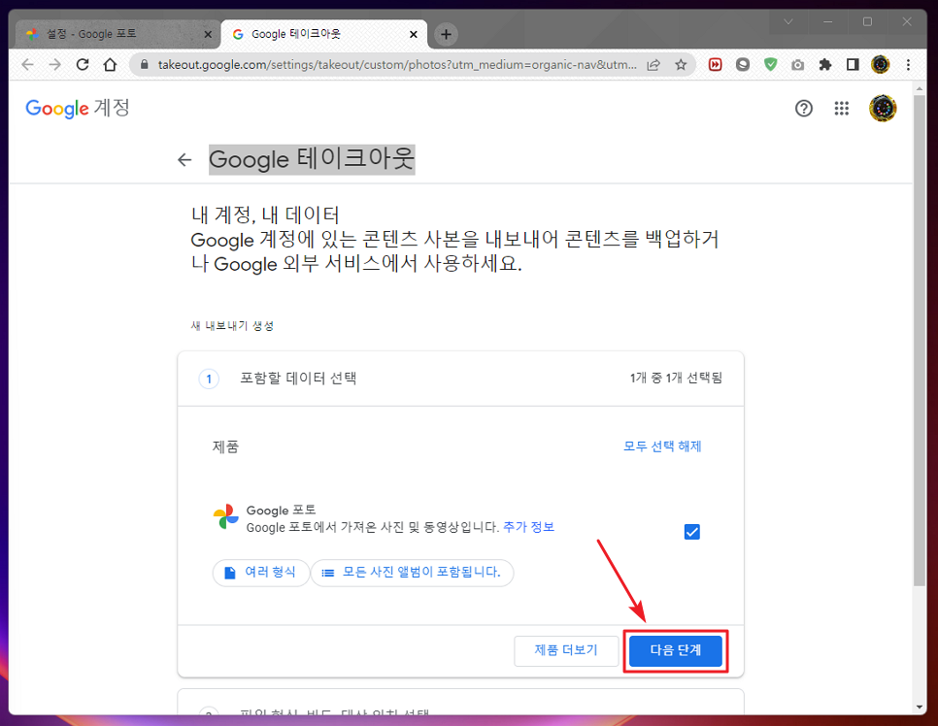Click the address bar URL
This screenshot has height=726, width=938.
397,65
